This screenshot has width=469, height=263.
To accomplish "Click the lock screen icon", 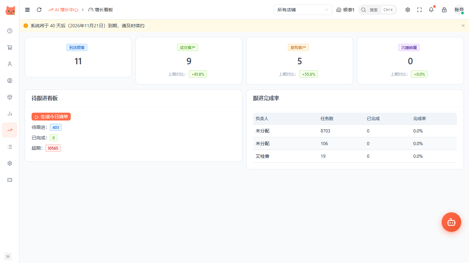I will click(444, 10).
